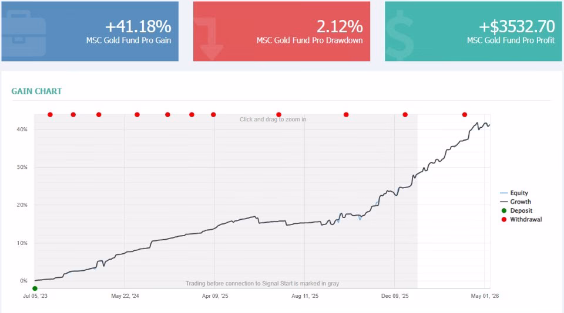Click the Apr 09, '25 axis label
The image size is (564, 313).
point(215,296)
